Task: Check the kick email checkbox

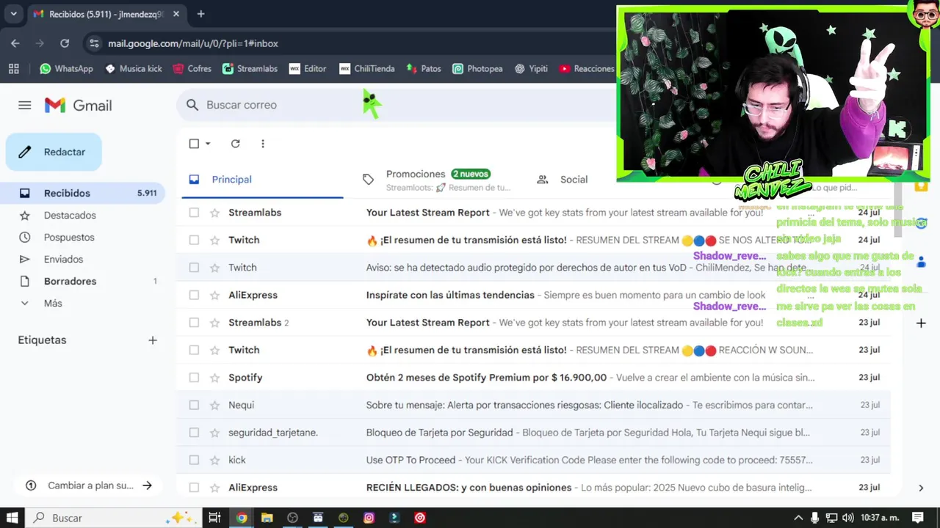Action: pyautogui.click(x=194, y=460)
